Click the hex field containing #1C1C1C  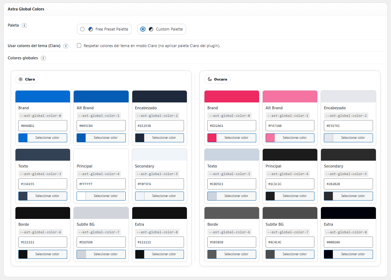[290, 184]
